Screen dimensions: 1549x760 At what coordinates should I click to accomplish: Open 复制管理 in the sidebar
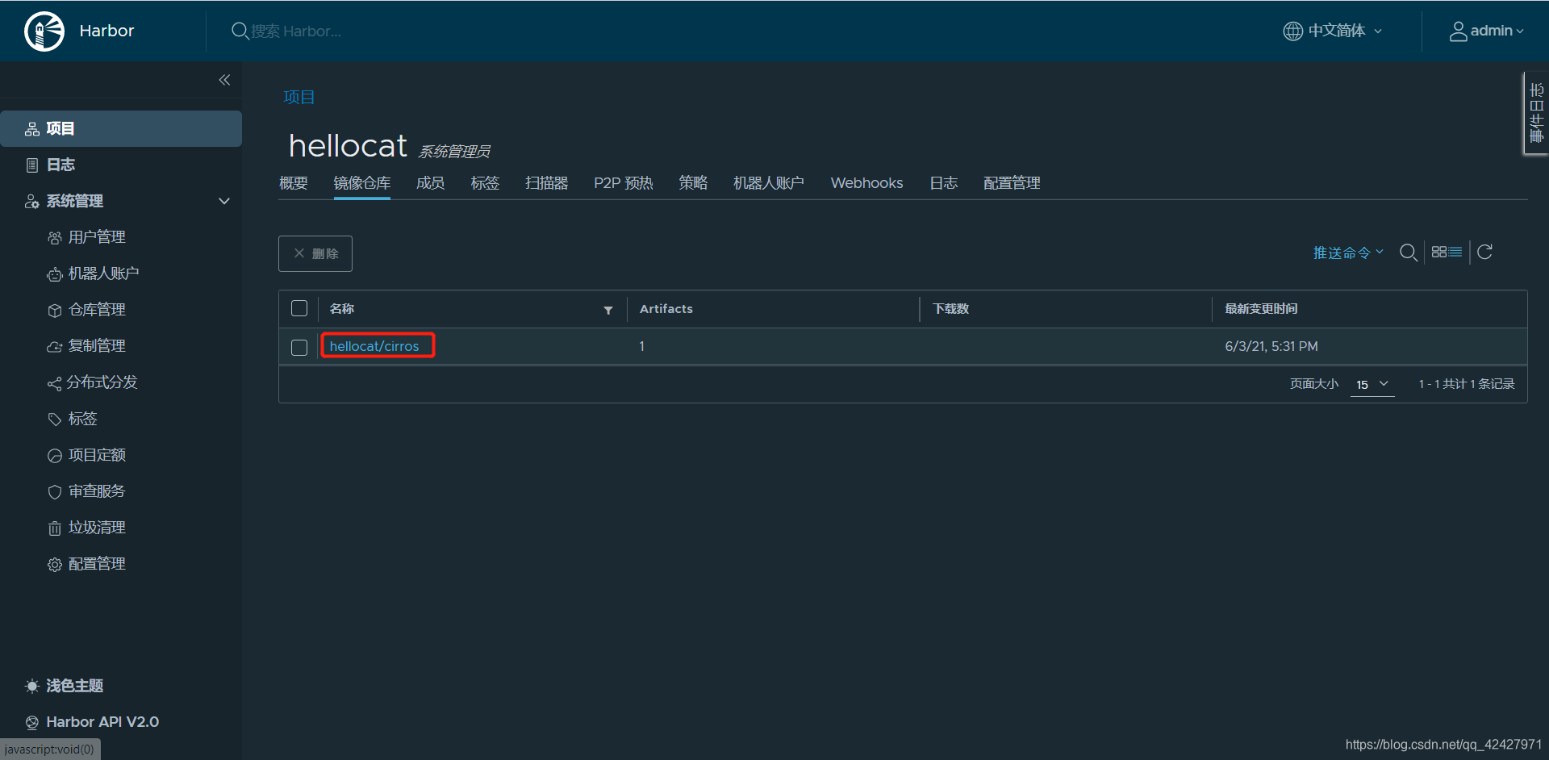97,346
